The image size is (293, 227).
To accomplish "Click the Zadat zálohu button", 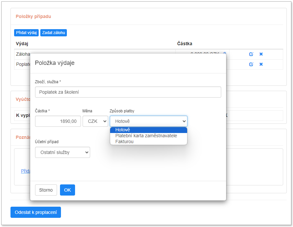I will pos(53,33).
